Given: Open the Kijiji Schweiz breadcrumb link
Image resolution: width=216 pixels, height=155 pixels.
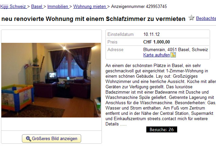Looking at the screenshot, I should 14,7.
